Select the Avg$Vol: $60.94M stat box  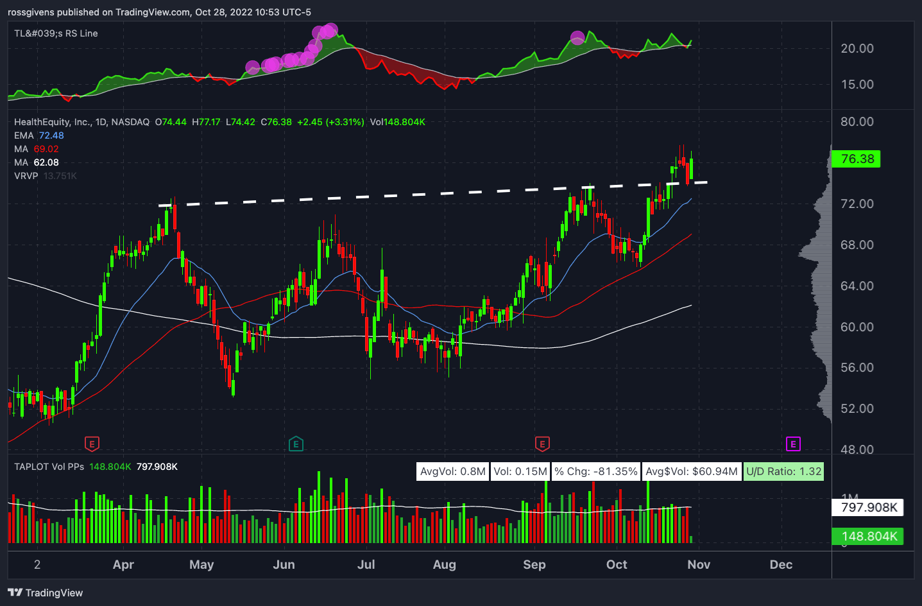pyautogui.click(x=692, y=471)
